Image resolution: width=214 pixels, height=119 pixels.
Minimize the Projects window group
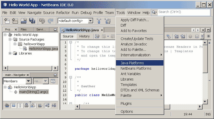click(55, 30)
